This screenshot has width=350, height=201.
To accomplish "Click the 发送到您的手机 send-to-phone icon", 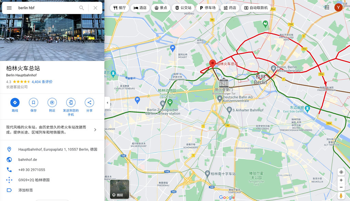I will coord(71,103).
